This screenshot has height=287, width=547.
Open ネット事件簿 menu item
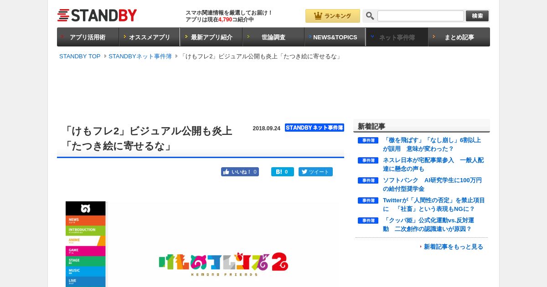pos(397,37)
